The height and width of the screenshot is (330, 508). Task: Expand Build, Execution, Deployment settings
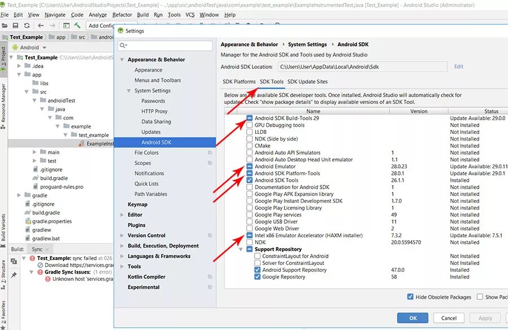[122, 246]
